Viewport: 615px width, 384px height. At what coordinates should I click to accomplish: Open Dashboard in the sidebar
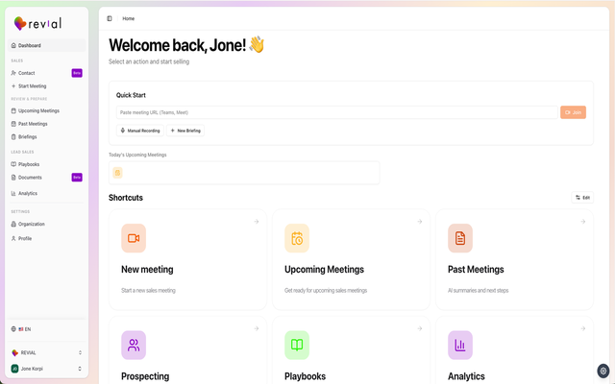pyautogui.click(x=46, y=45)
